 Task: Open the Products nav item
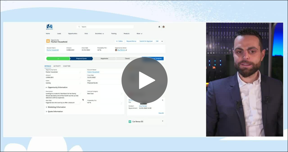click(x=126, y=34)
